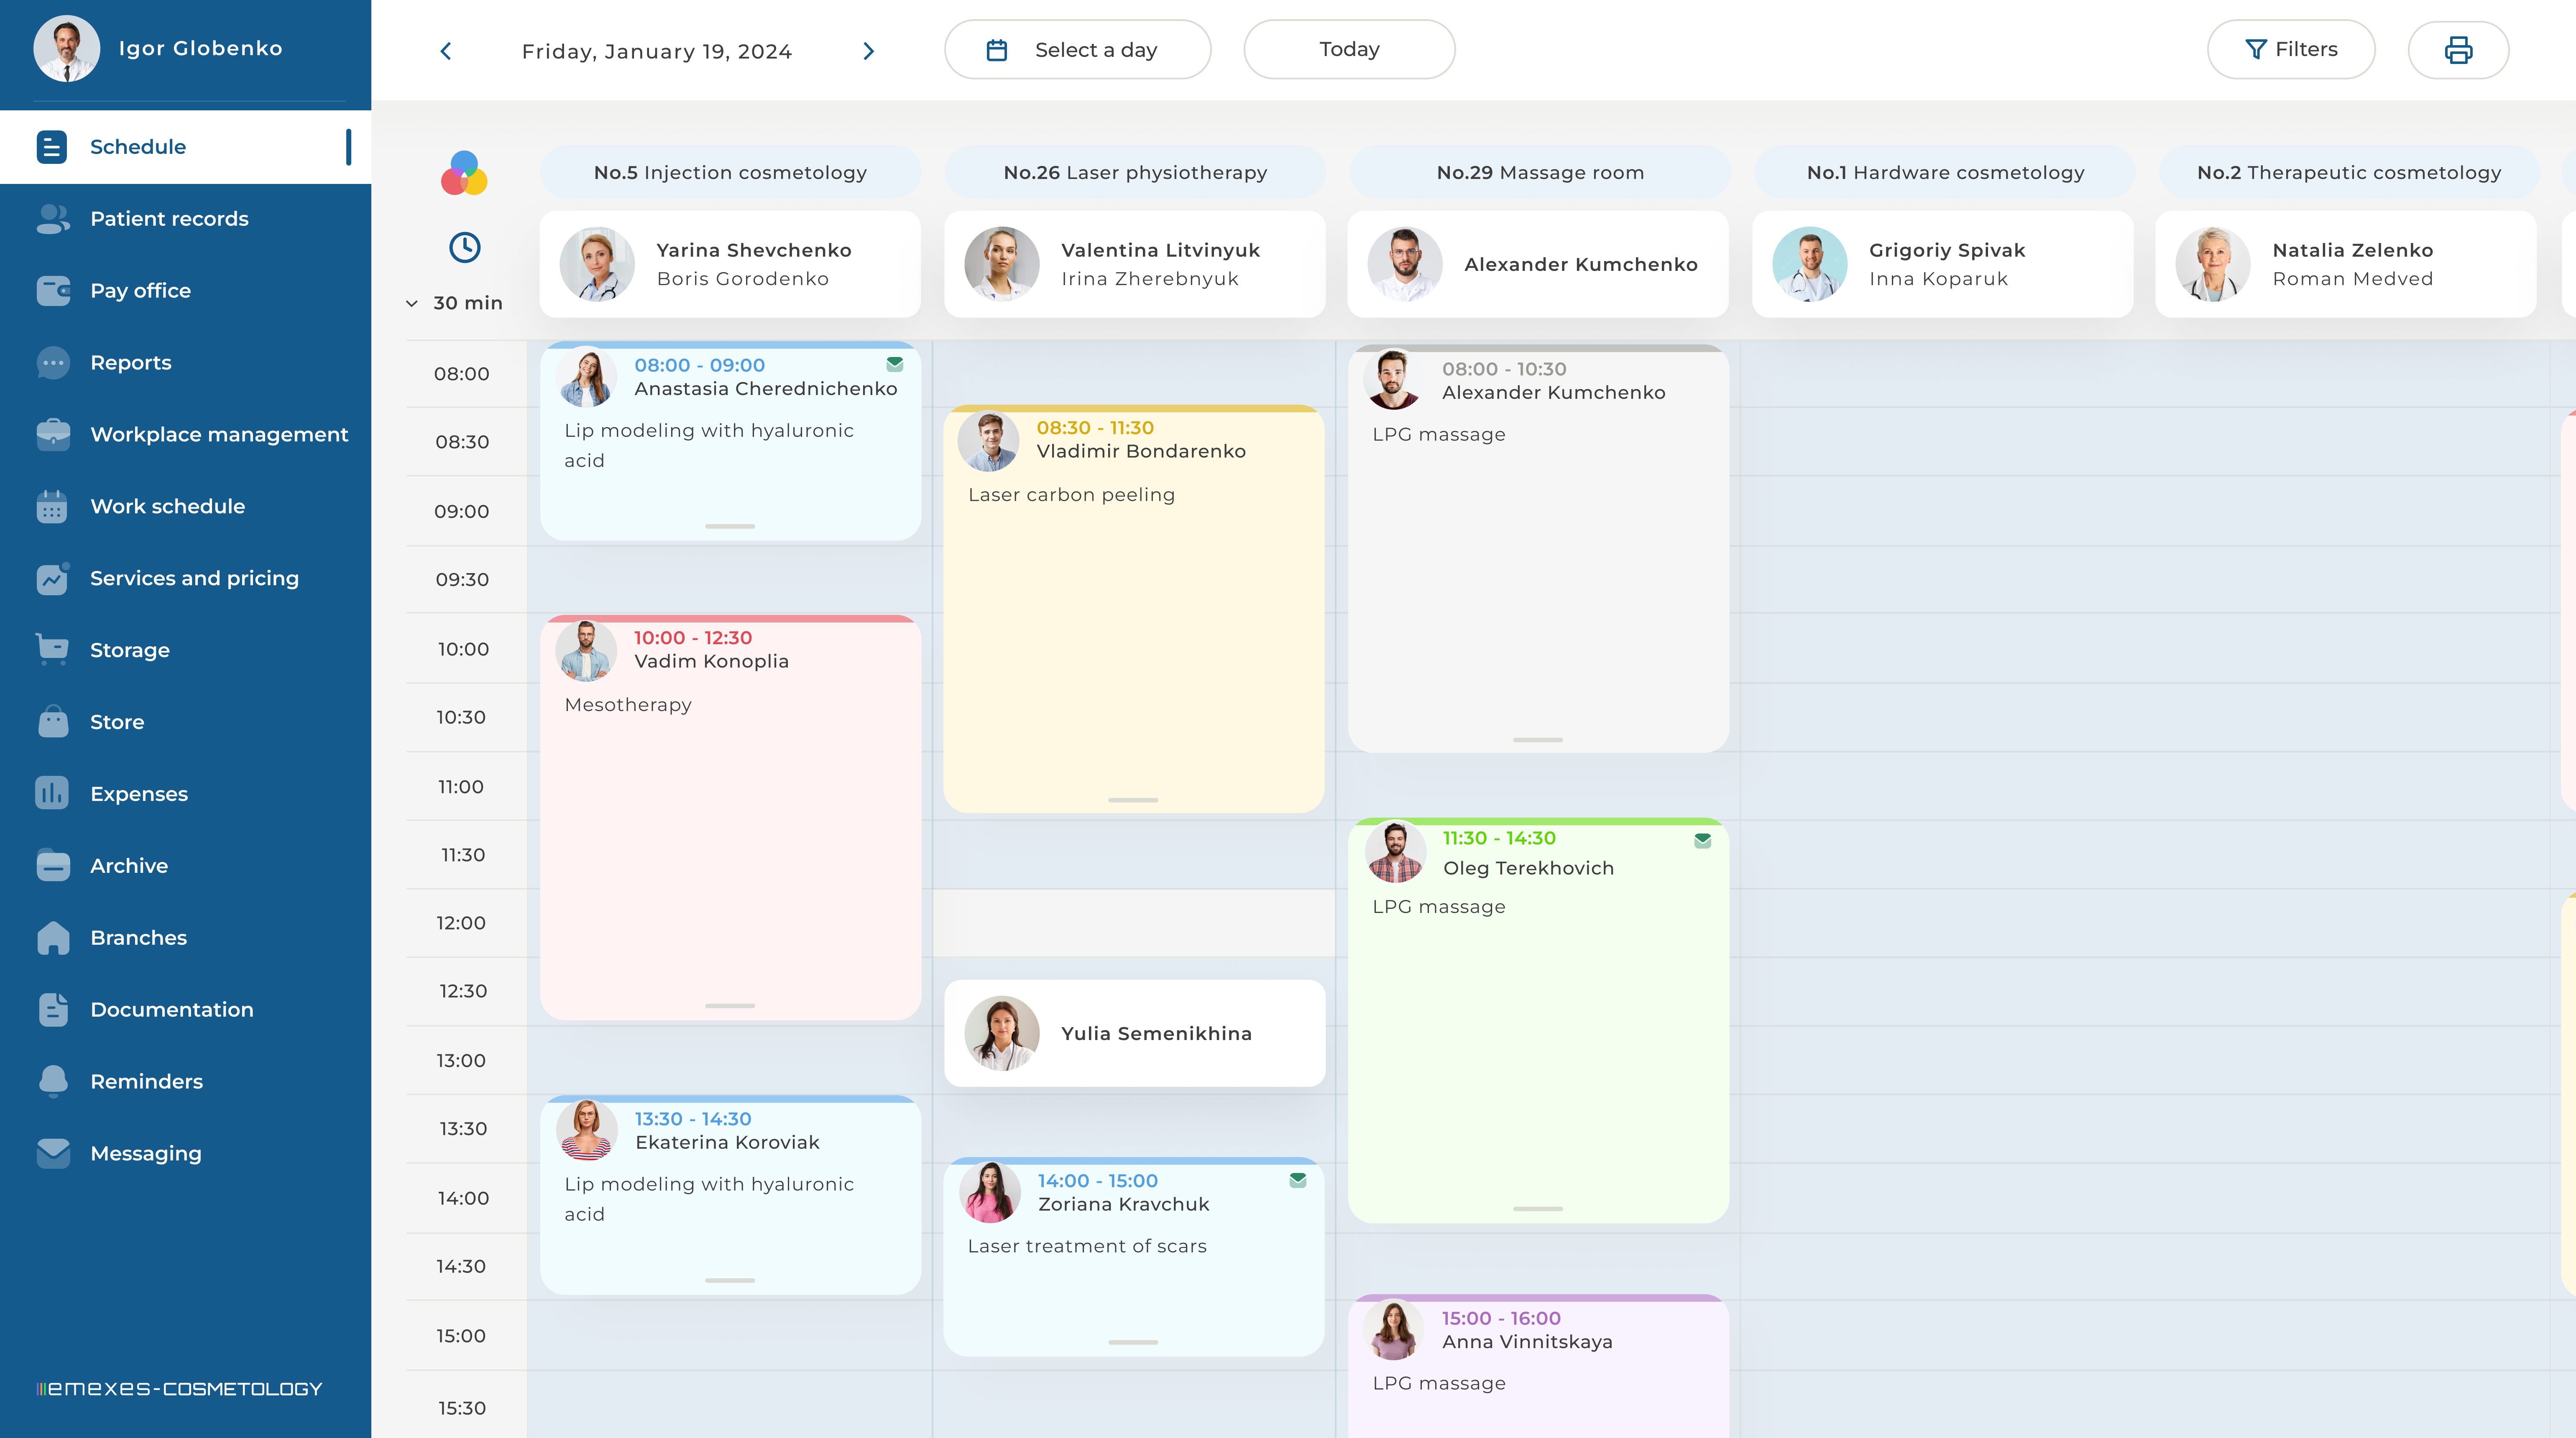The width and height of the screenshot is (2576, 1438).
Task: Click the Messaging envelope icon
Action: [53, 1153]
